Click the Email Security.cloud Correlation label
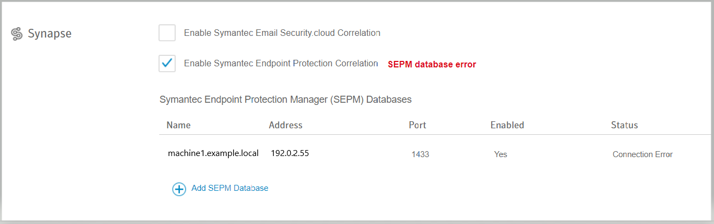714x224 pixels. coord(281,33)
